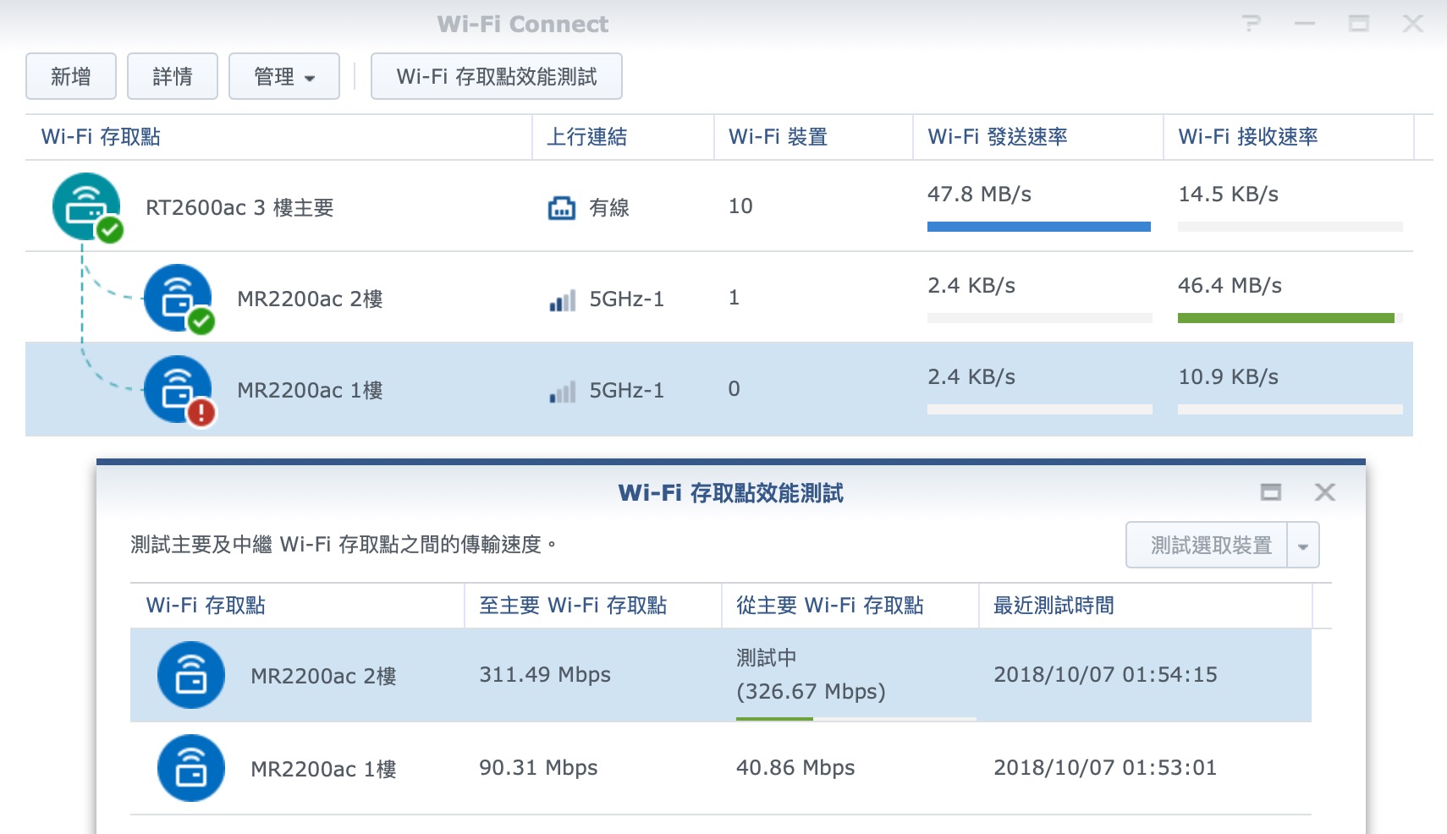Sort by Wi-Fi 發送速率 column header
The image size is (1447, 834).
tap(997, 137)
